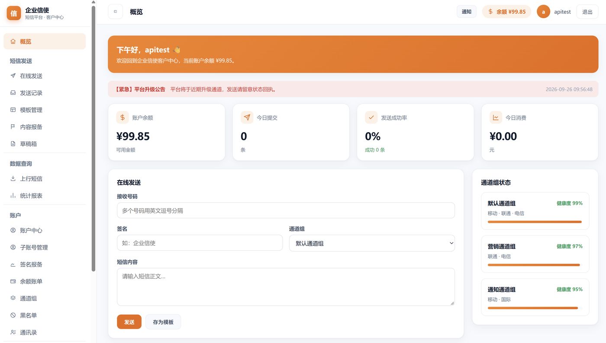
Task: Click the checkmark icon on the 发送成功率 card
Action: (x=371, y=117)
